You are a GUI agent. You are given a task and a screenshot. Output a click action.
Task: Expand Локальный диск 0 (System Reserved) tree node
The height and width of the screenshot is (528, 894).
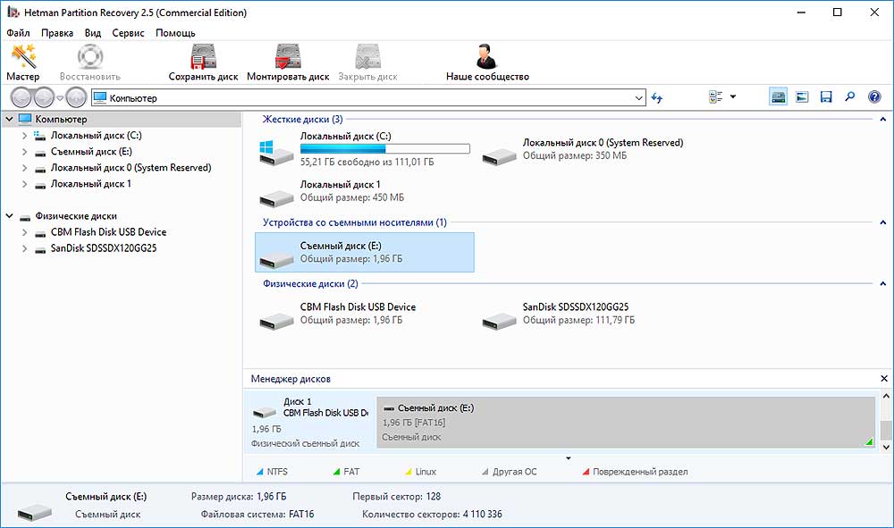pos(24,168)
